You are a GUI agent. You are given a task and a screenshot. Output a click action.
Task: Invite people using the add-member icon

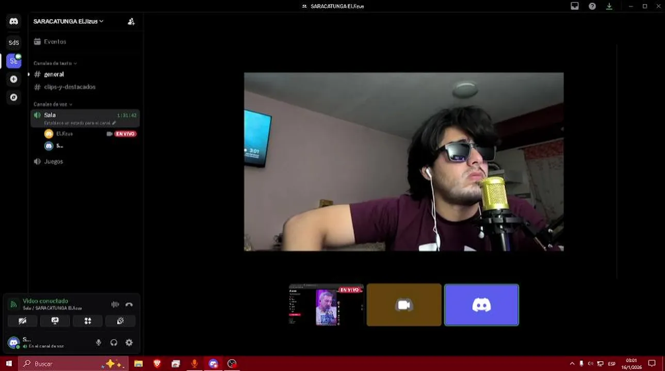(x=131, y=21)
